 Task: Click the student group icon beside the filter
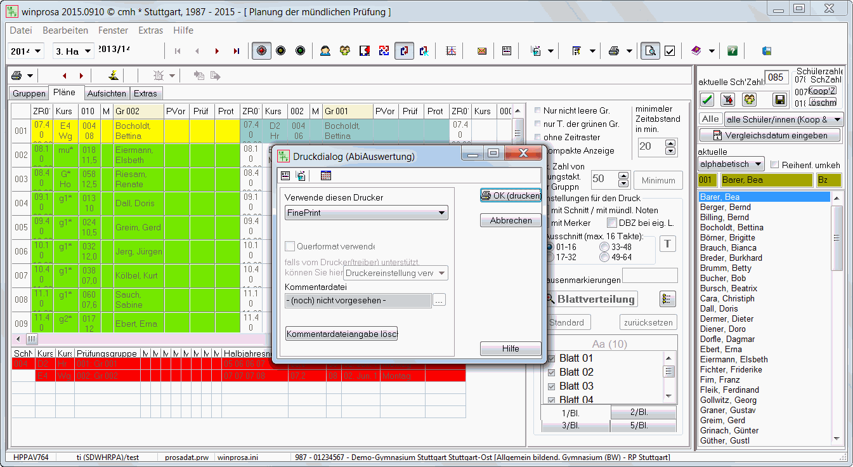[x=750, y=100]
